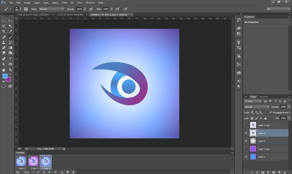Select timeline frame 2 thumbnail
The image size is (292, 174).
[33, 161]
